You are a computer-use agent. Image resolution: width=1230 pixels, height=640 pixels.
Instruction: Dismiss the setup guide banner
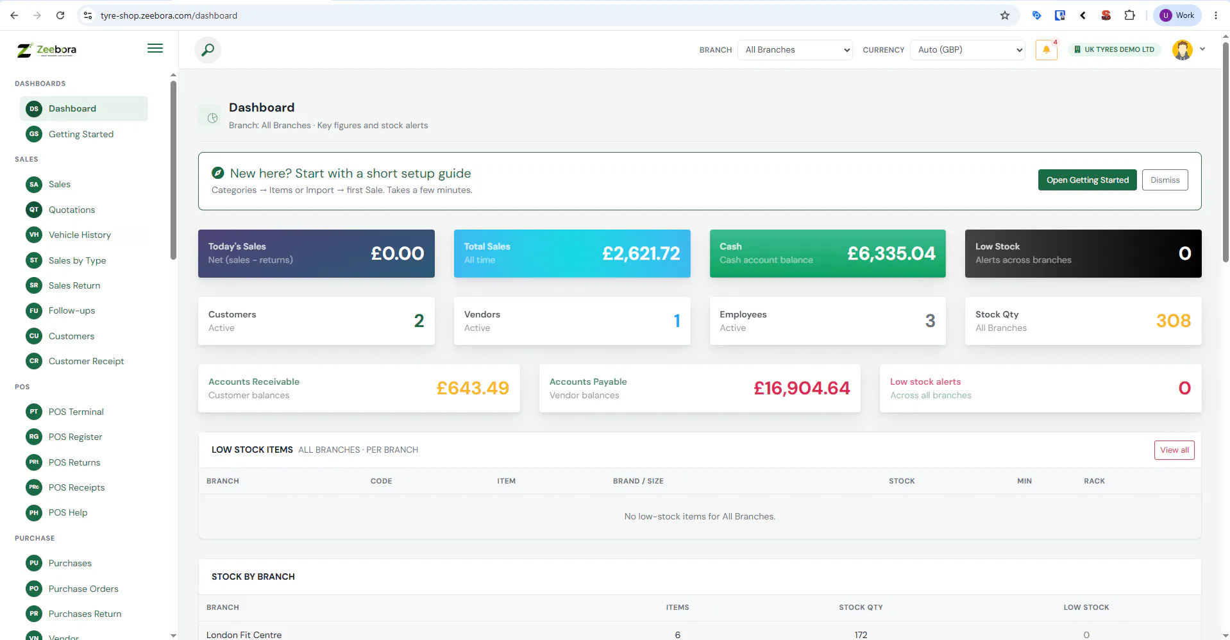(x=1165, y=180)
